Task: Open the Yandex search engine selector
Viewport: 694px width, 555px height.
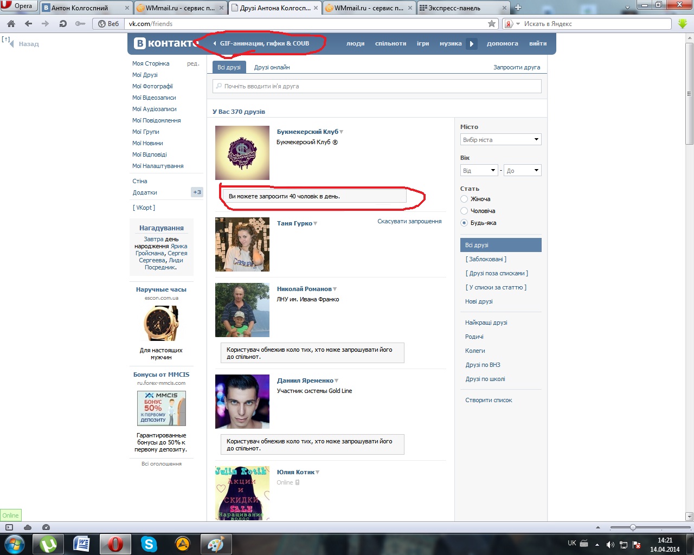Action: (x=512, y=24)
